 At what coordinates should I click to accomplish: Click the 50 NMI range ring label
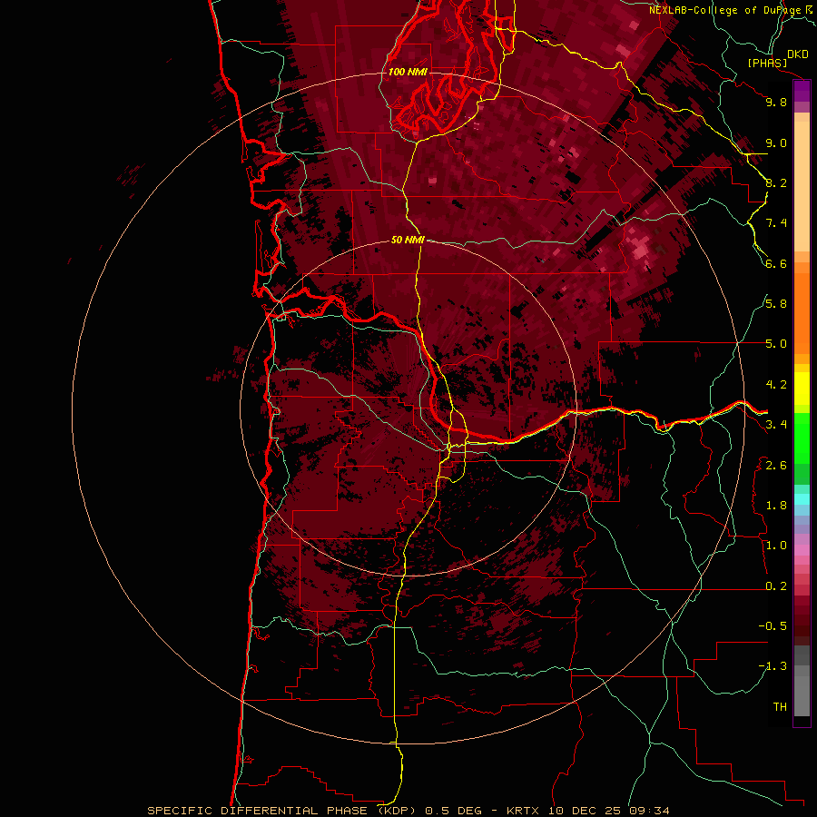408,241
